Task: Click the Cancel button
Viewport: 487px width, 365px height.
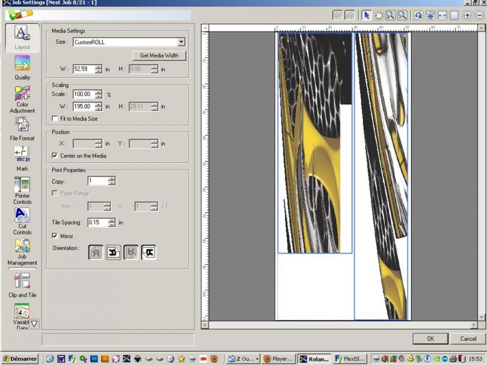Action: (468, 339)
